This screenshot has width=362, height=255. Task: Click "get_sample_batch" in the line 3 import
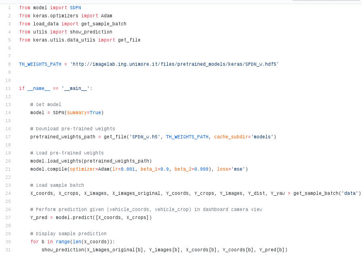pyautogui.click(x=104, y=24)
